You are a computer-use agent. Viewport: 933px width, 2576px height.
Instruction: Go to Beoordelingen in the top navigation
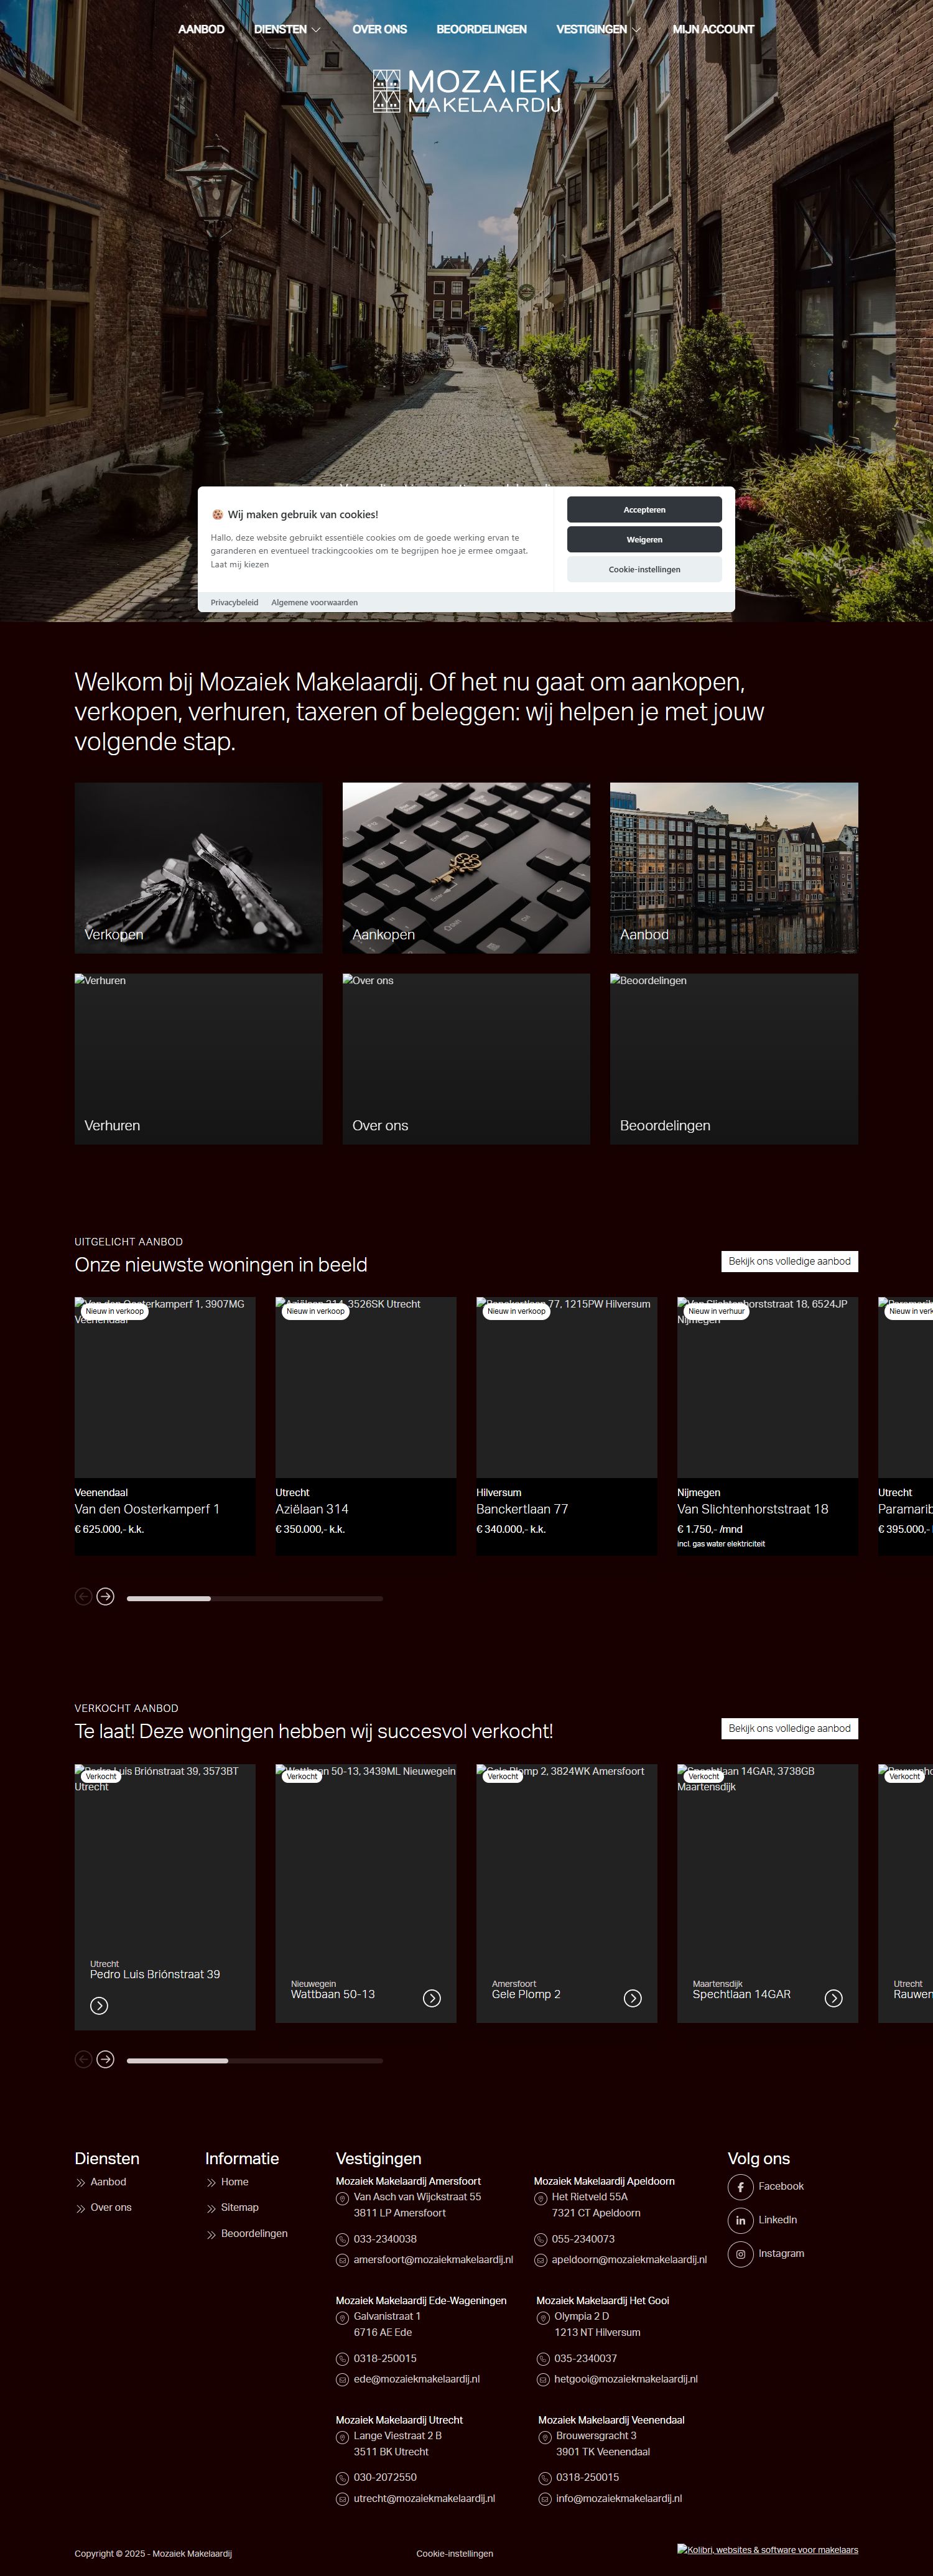point(481,29)
